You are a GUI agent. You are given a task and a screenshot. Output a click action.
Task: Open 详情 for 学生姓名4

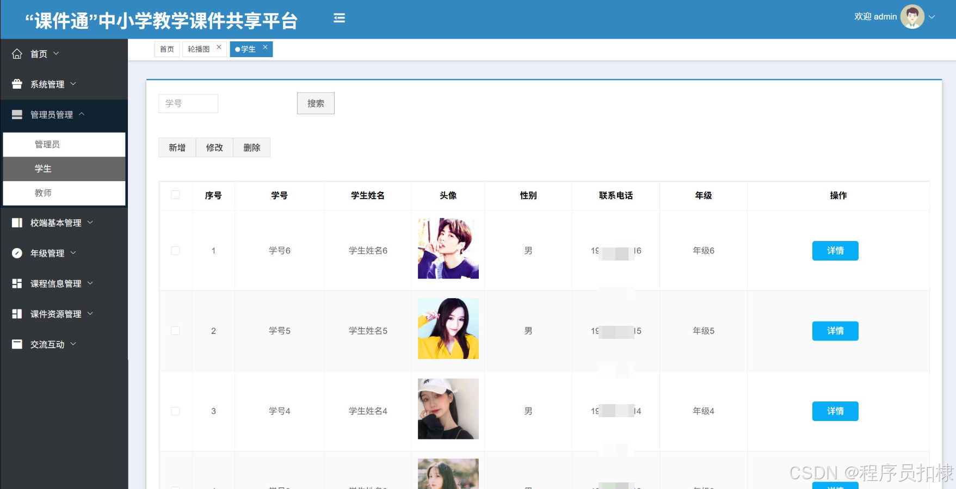click(835, 411)
